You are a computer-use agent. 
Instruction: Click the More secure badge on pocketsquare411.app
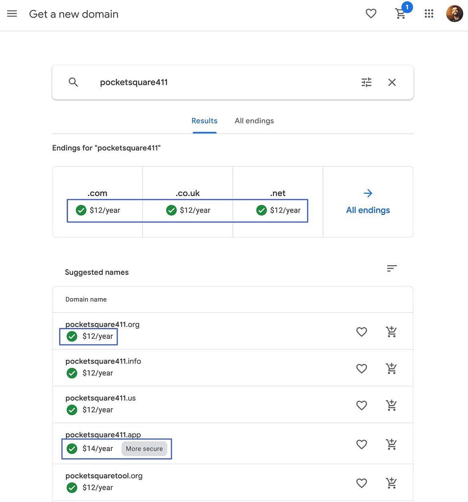coord(144,448)
